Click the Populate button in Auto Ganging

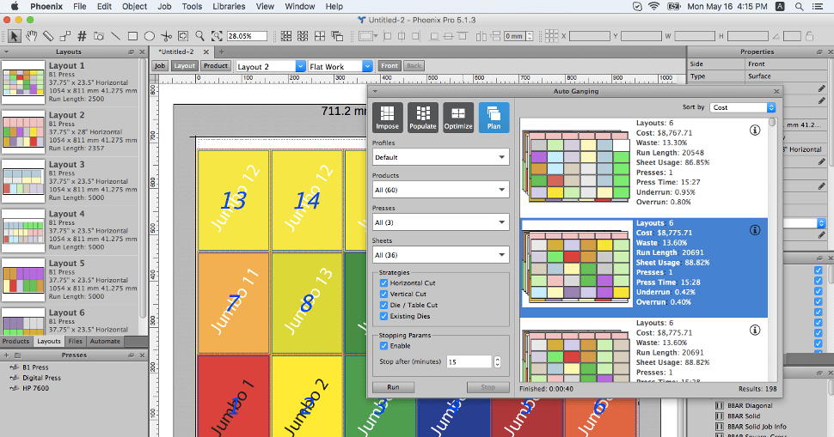(x=423, y=118)
